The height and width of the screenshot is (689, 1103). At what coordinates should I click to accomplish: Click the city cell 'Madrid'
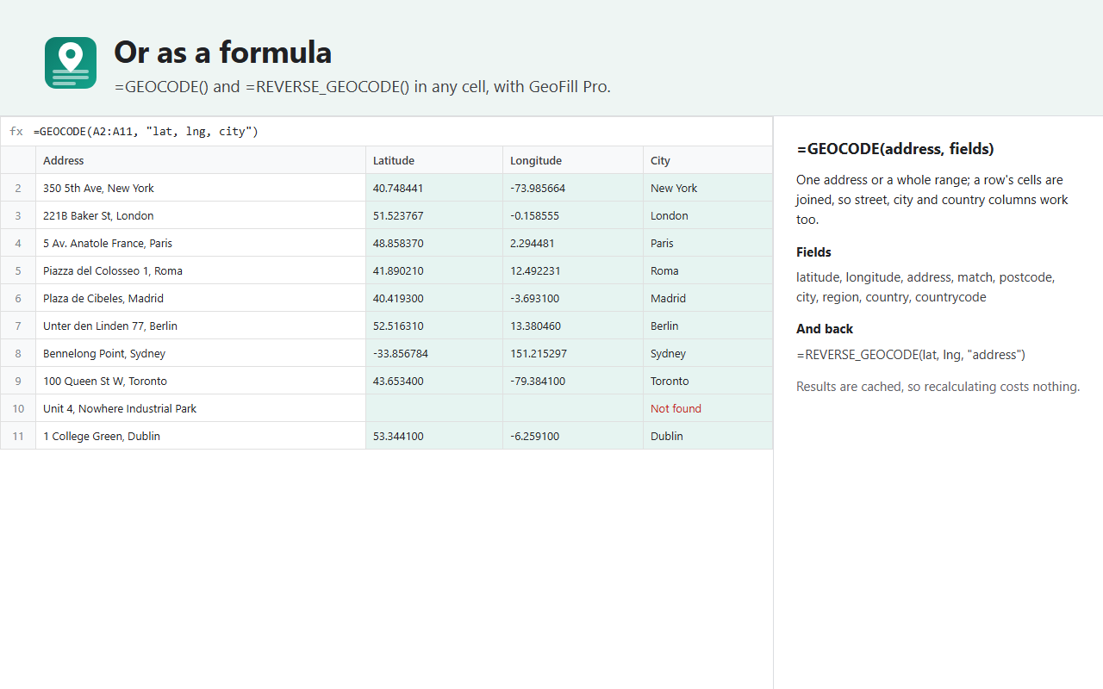[708, 298]
